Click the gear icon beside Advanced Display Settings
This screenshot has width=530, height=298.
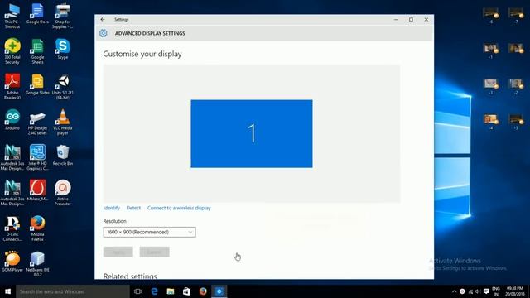pyautogui.click(x=103, y=33)
